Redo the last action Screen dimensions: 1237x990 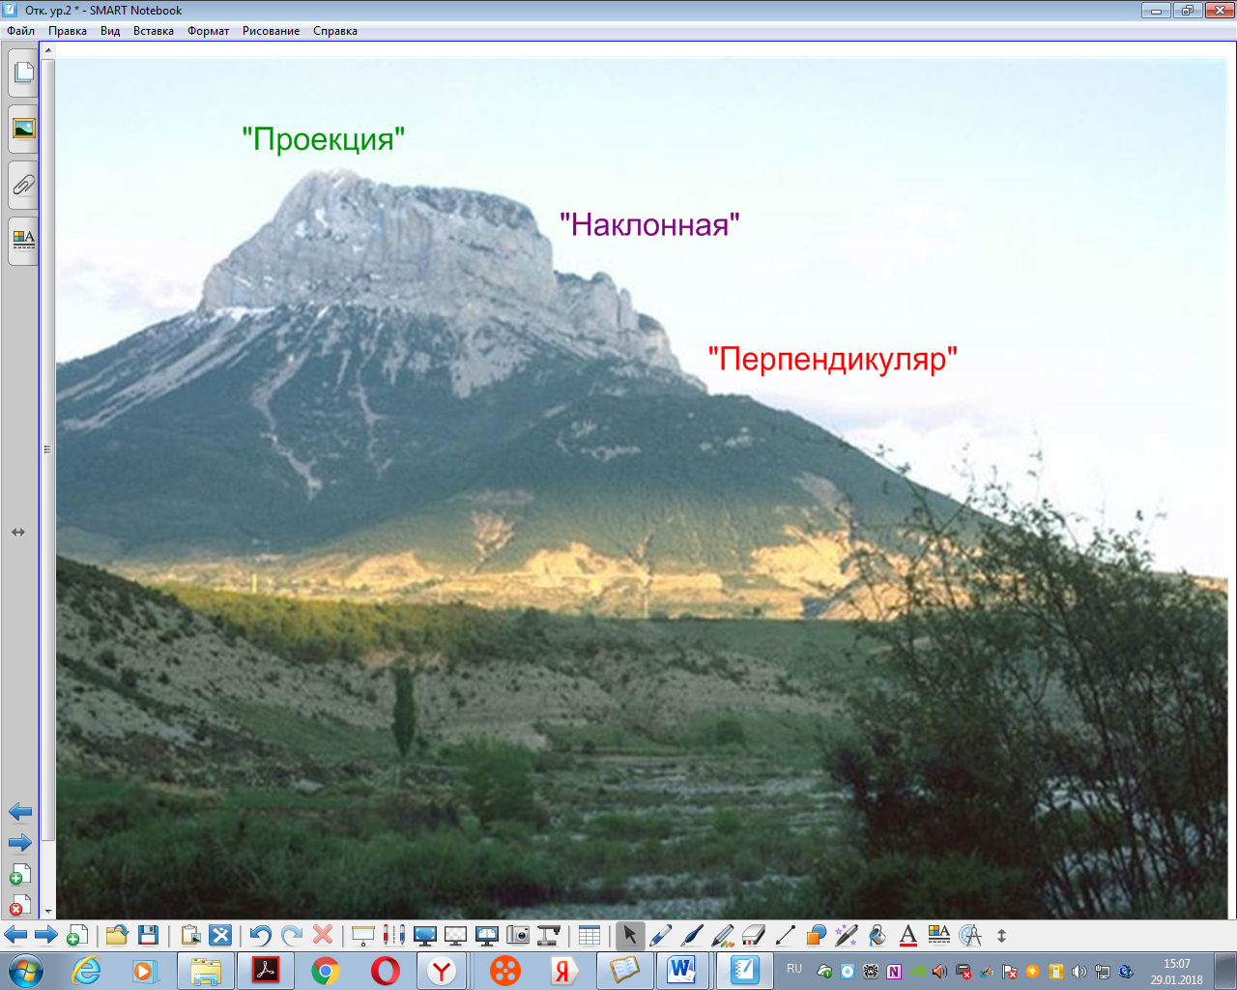(x=292, y=935)
